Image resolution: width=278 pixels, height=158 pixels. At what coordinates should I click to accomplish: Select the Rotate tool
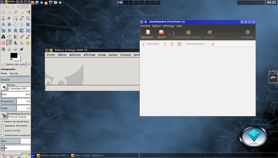point(28,24)
